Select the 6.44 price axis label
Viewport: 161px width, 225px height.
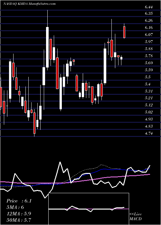click(149, 7)
